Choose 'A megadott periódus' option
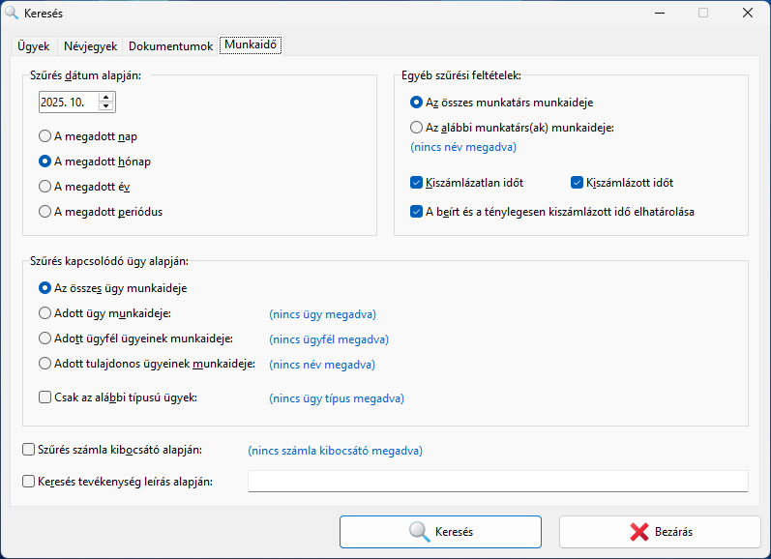The image size is (771, 559). click(x=45, y=211)
